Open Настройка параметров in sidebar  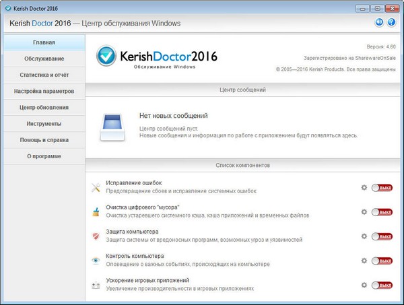[44, 91]
